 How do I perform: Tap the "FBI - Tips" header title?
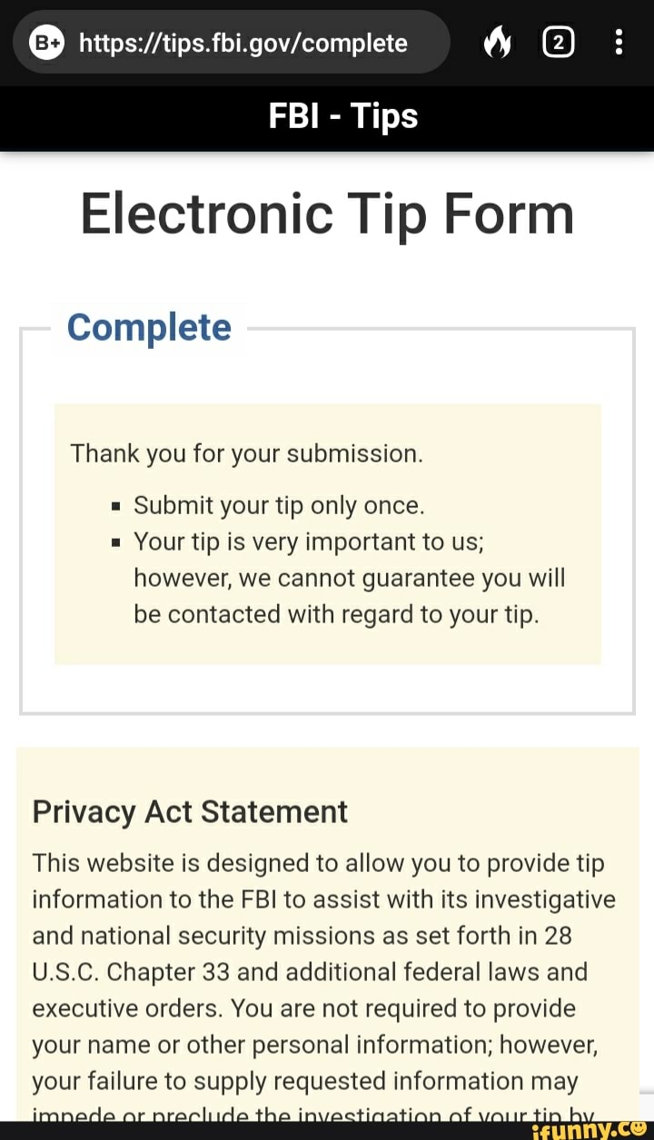tap(343, 116)
